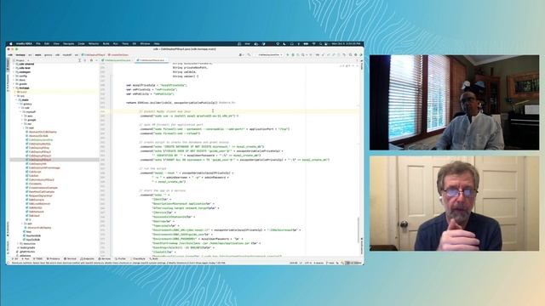This screenshot has width=545, height=306.
Task: Open the Project view selector dropdown
Action: [21, 60]
